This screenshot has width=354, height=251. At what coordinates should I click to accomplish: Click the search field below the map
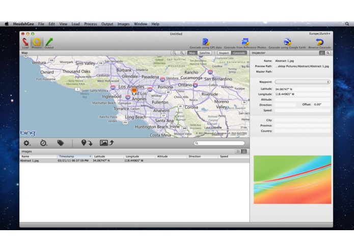coord(219,143)
